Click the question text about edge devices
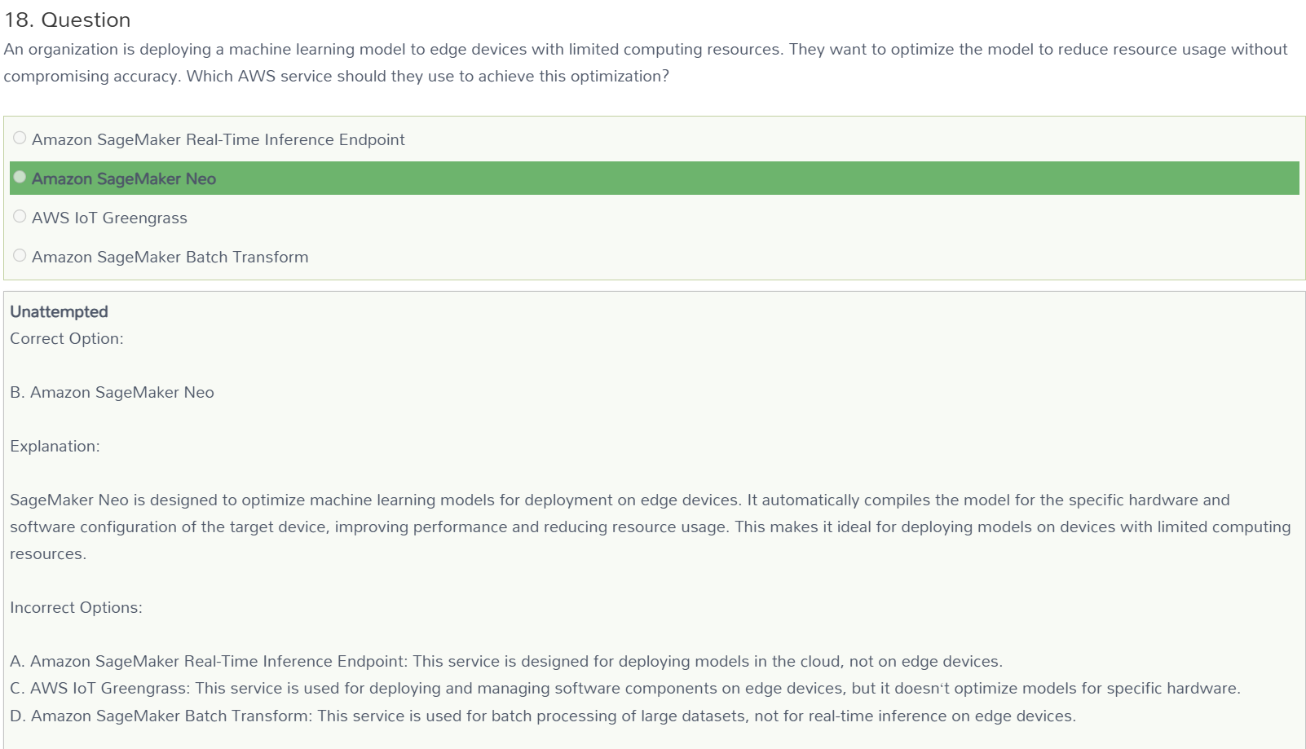 click(646, 63)
